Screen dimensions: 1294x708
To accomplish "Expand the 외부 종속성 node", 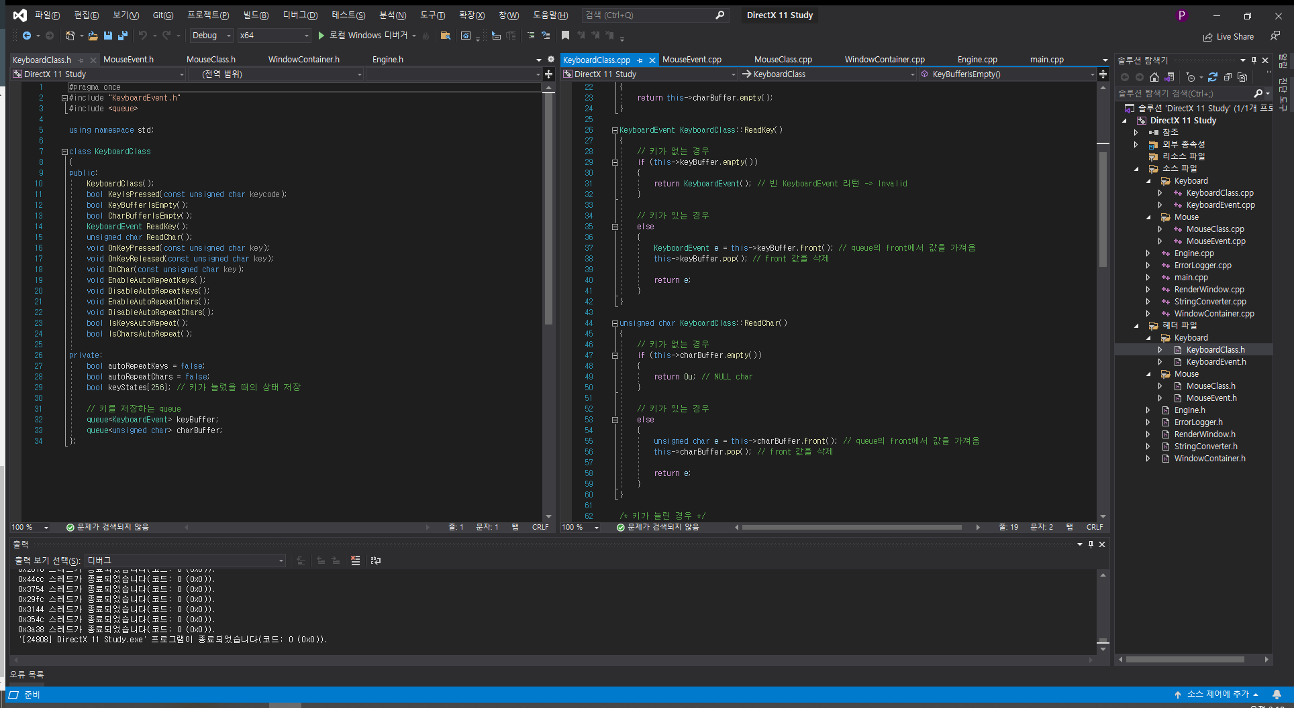I will (x=1136, y=145).
